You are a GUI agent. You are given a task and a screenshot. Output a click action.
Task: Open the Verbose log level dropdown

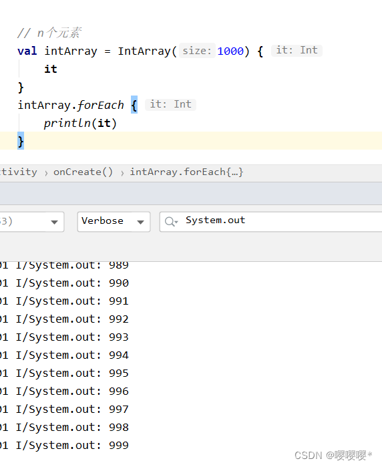114,222
